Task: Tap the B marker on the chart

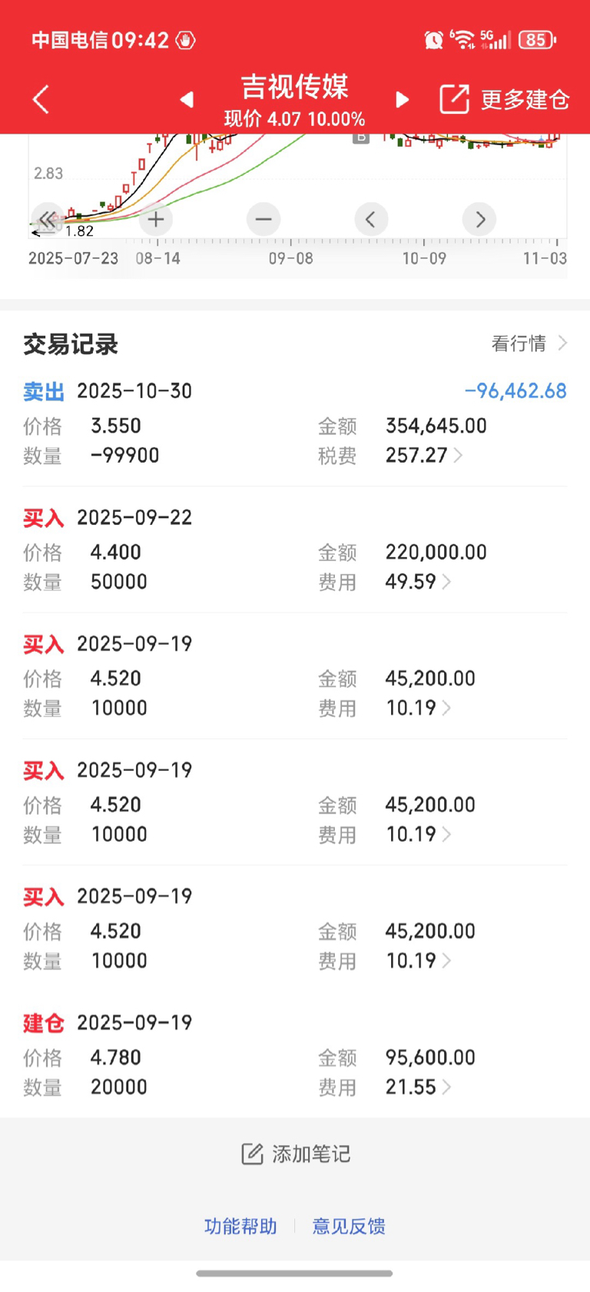Action: [361, 138]
